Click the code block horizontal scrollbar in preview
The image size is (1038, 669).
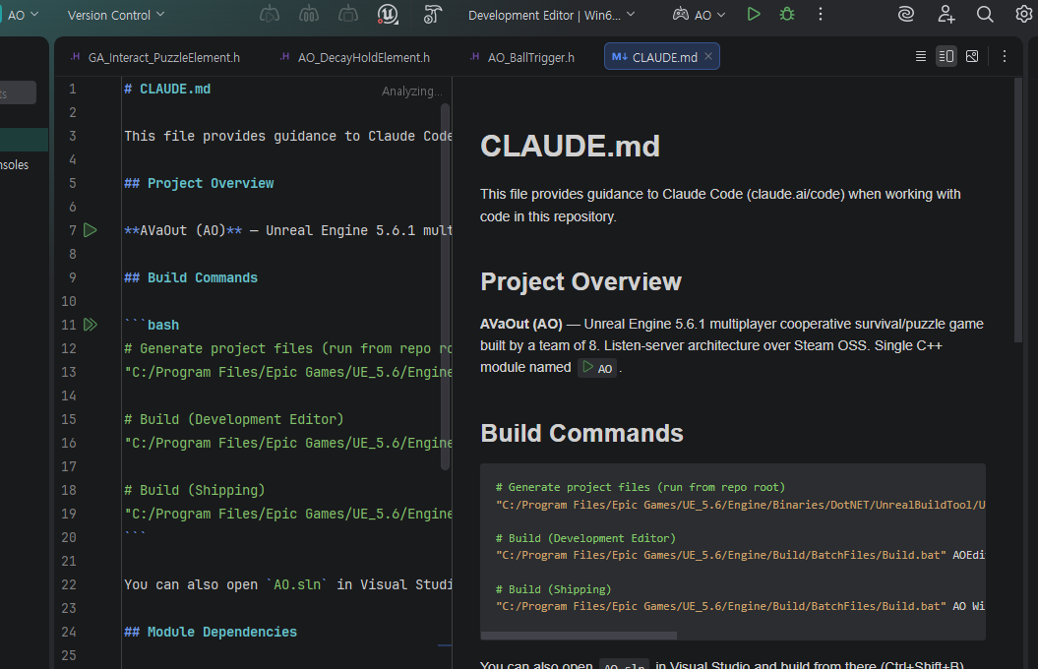[x=579, y=636]
